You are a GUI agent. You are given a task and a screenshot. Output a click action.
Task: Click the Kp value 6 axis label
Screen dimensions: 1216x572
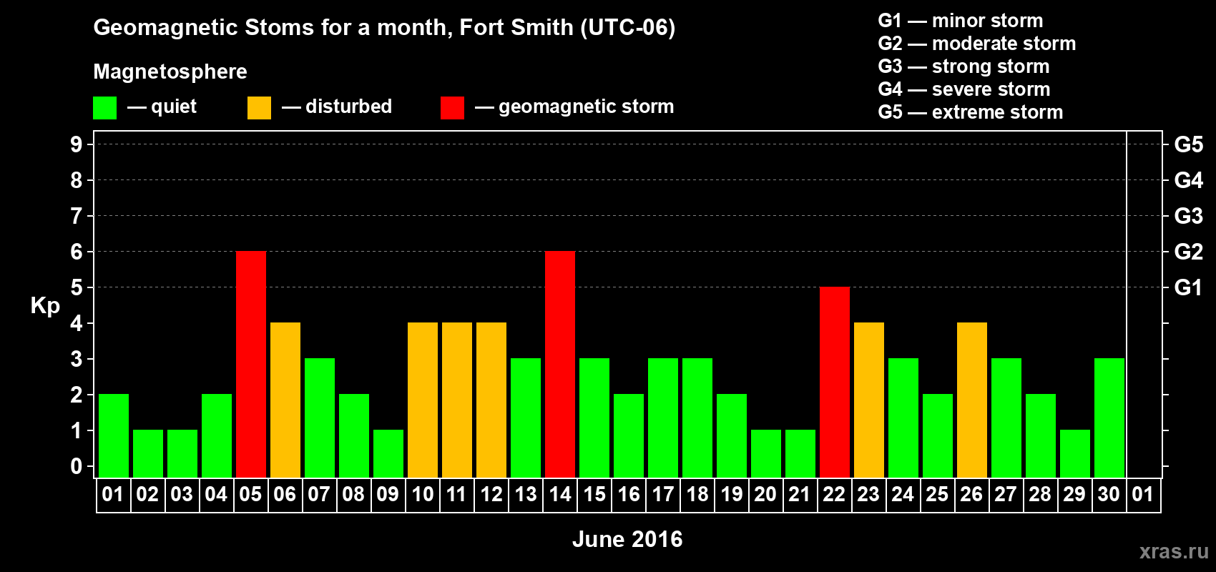coord(77,252)
